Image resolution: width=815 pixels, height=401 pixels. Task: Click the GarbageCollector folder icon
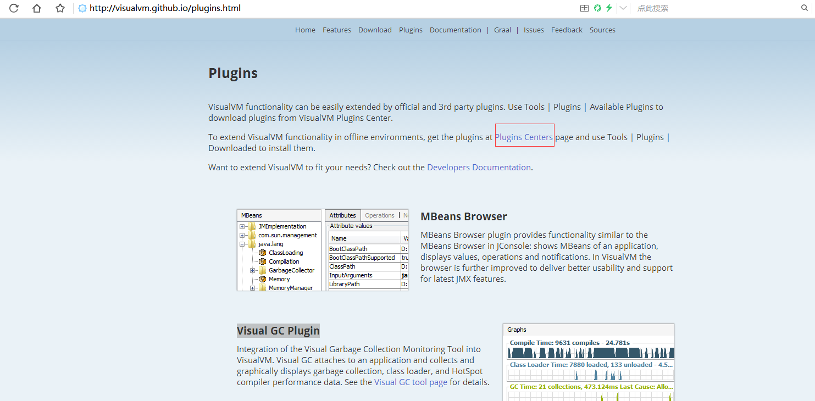(x=263, y=270)
